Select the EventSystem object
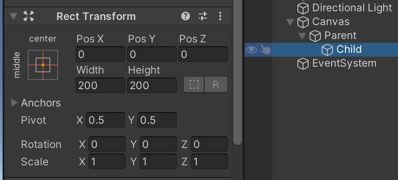The width and height of the screenshot is (398, 180). [x=344, y=64]
